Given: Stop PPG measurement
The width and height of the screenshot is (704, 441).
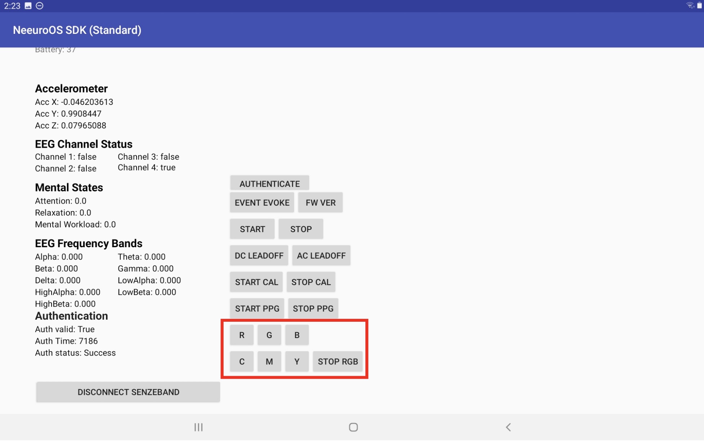Looking at the screenshot, I should coord(313,308).
